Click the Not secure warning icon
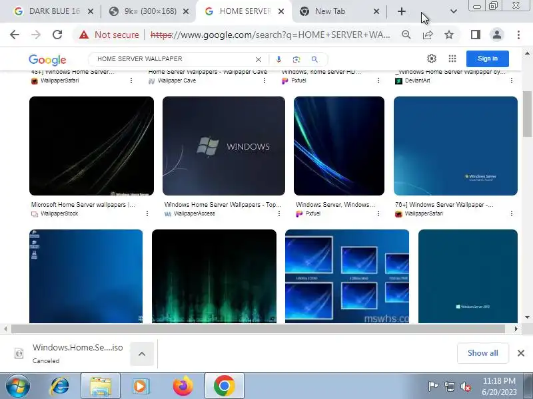 click(x=84, y=35)
